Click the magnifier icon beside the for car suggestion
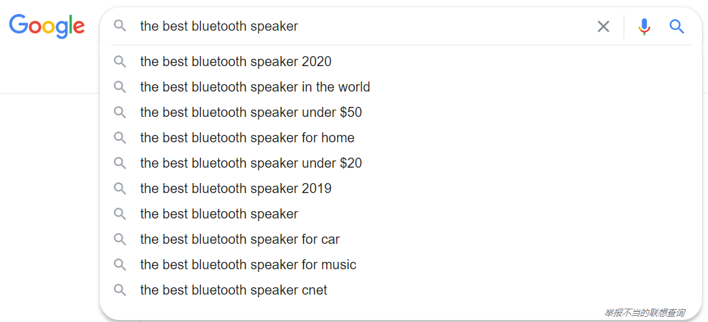708x322 pixels. [x=120, y=239]
